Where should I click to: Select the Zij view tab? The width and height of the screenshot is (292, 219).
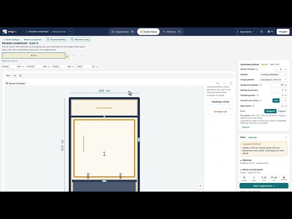pyautogui.click(x=15, y=76)
